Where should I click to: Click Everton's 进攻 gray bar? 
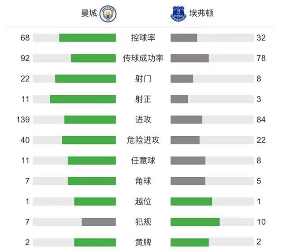pyautogui.click(x=186, y=119)
